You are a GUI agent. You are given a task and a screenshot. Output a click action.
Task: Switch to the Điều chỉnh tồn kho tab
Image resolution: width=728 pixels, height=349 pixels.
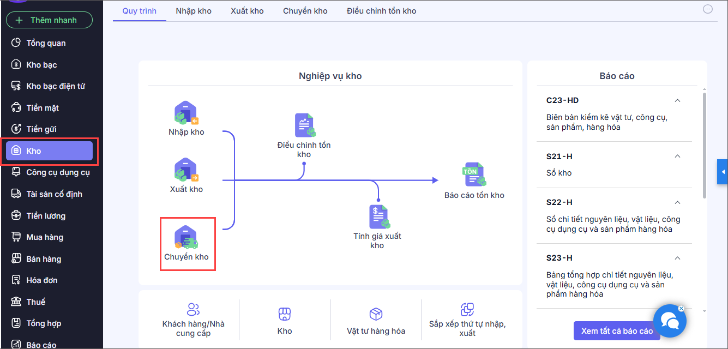coord(381,11)
